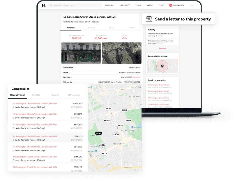
Task: Click the search magnifier icon
Action: pos(51,5)
